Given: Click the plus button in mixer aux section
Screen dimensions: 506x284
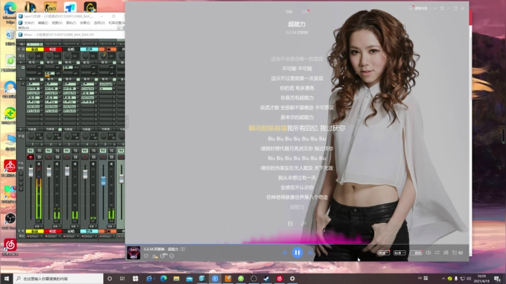Looking at the screenshot, I should click(x=23, y=67).
